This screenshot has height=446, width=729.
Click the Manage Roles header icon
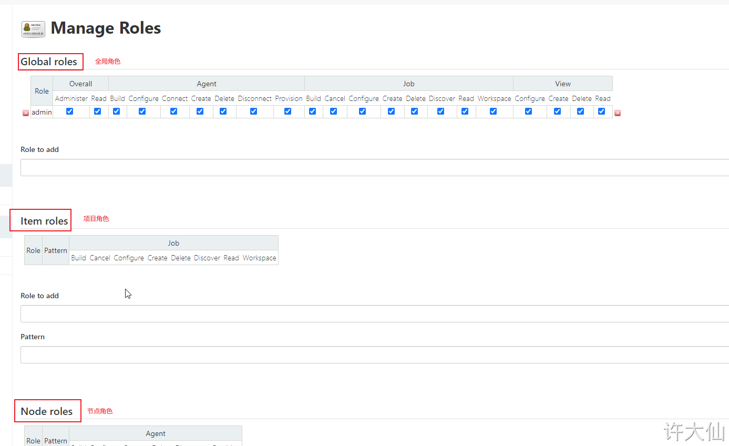tap(33, 29)
